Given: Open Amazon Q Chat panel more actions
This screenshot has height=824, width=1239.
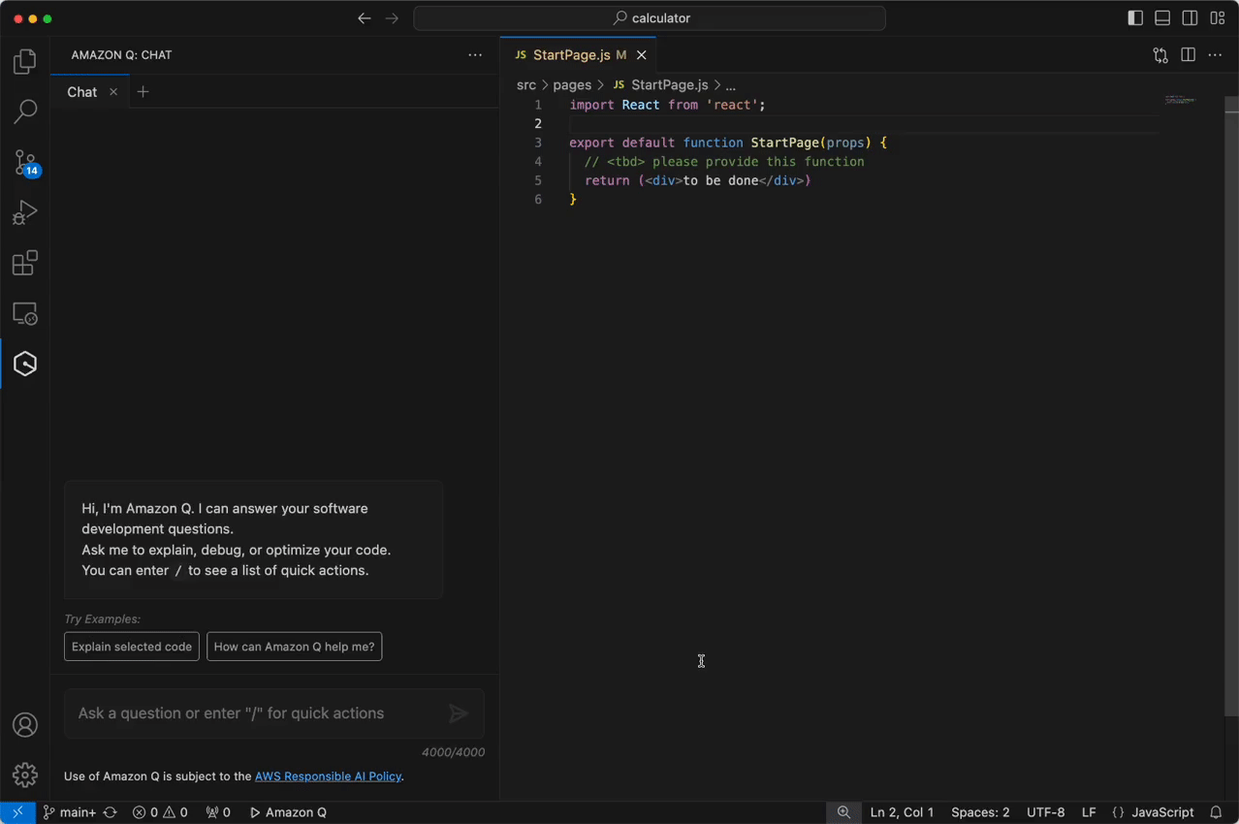Looking at the screenshot, I should tap(475, 55).
